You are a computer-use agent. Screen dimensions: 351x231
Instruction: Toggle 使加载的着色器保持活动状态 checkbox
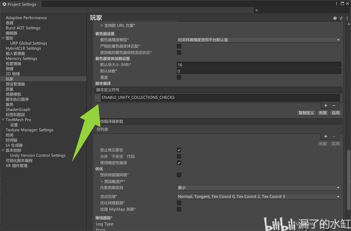tap(179, 53)
